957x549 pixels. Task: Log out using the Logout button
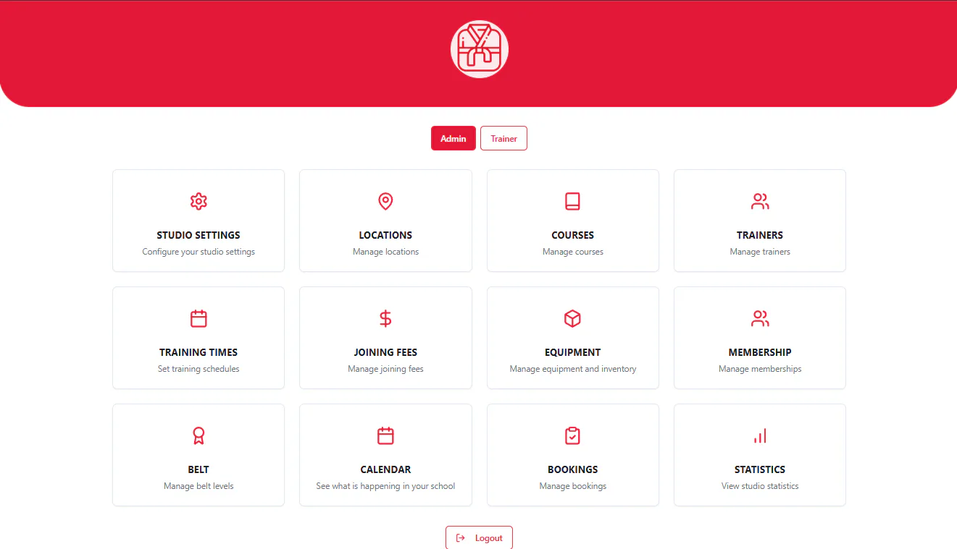pos(479,537)
